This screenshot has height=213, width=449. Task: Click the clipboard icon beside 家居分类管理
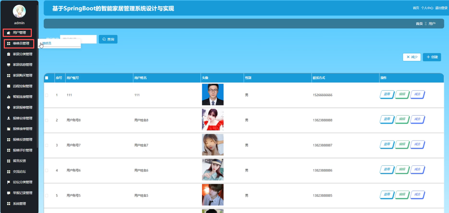pos(9,54)
